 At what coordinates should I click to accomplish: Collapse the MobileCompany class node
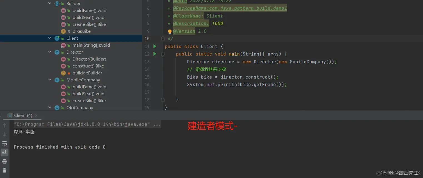pyautogui.click(x=50, y=80)
